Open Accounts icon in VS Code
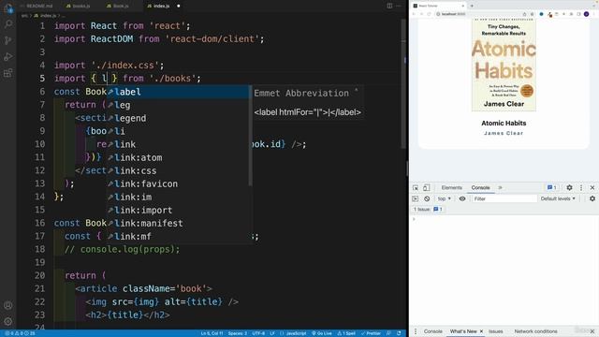Viewport: 599px width, 337px height. (x=8, y=305)
